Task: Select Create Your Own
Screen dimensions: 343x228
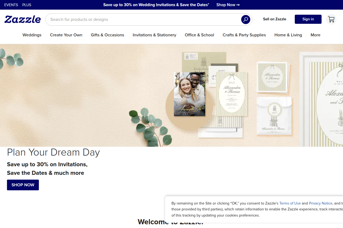Action: pos(66,35)
